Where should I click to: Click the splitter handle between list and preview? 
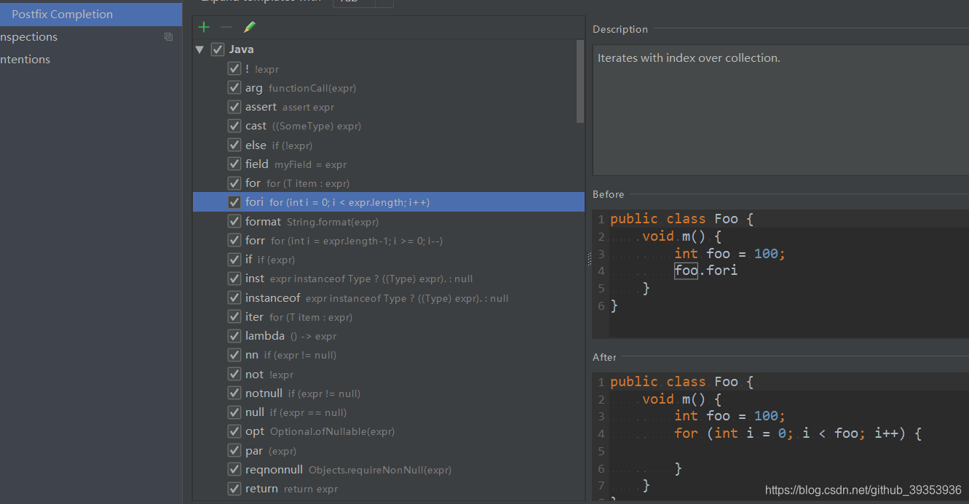click(x=589, y=260)
